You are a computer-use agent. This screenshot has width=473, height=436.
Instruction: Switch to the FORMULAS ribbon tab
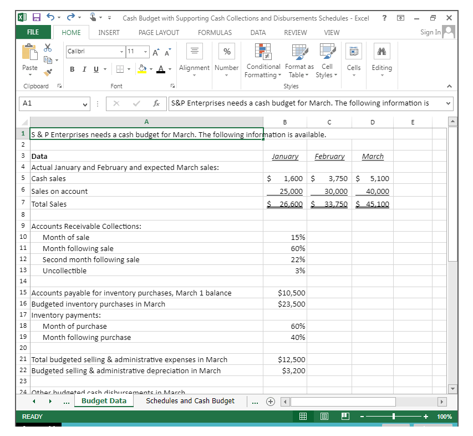(215, 32)
